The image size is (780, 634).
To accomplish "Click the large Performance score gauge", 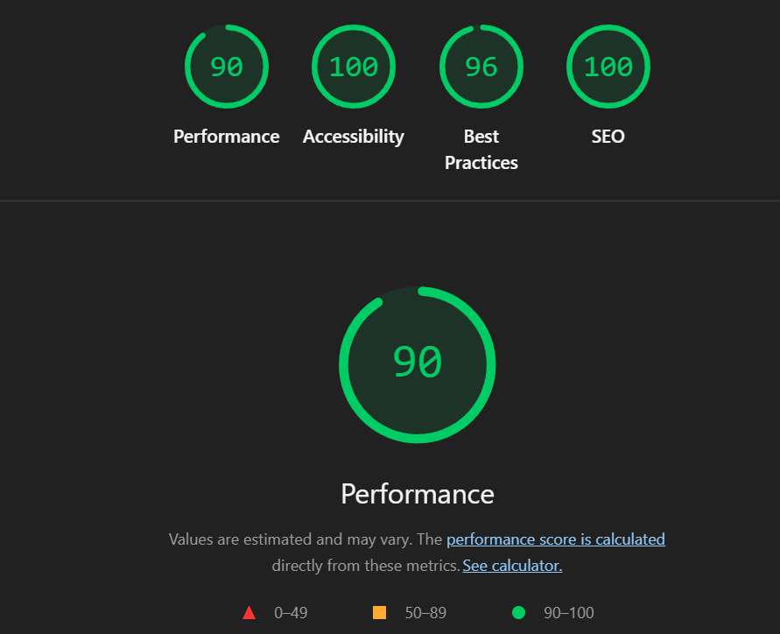I will pyautogui.click(x=418, y=363).
